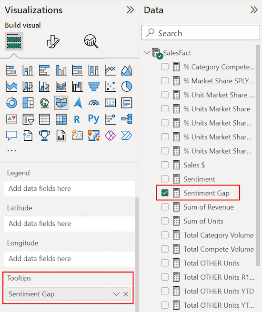This screenshot has width=262, height=312.
Task: Click the Latitude field well
Action: pyautogui.click(x=70, y=224)
